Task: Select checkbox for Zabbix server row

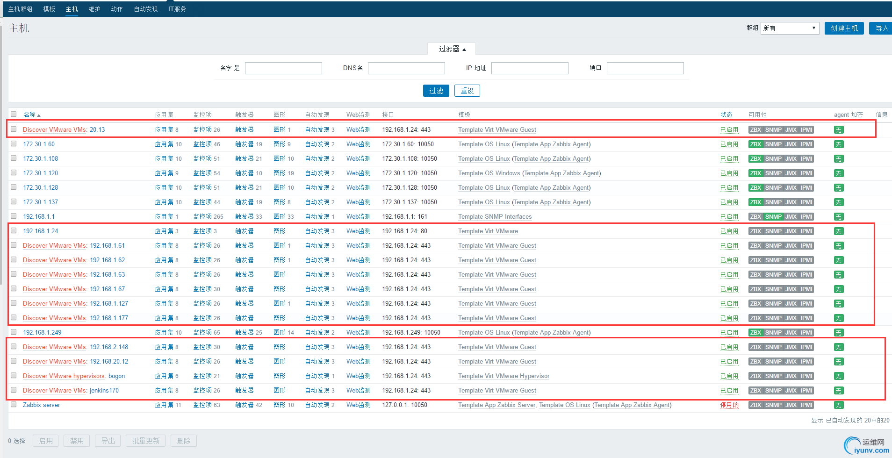Action: pos(14,404)
